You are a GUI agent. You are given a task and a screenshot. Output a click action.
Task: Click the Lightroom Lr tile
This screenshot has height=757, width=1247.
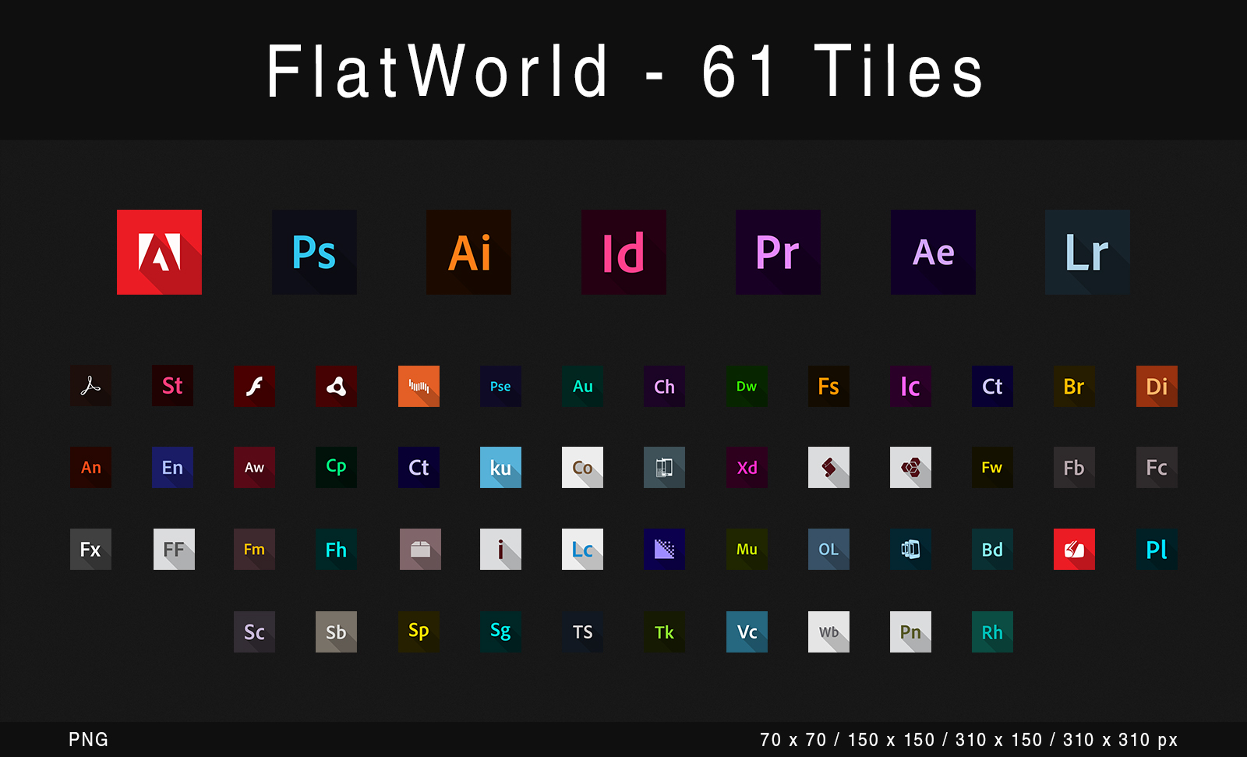1086,253
